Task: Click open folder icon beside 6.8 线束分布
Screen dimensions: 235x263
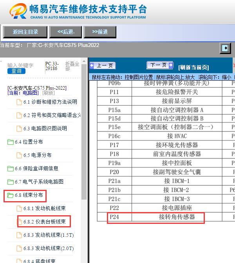Action: pyautogui.click(x=11, y=195)
